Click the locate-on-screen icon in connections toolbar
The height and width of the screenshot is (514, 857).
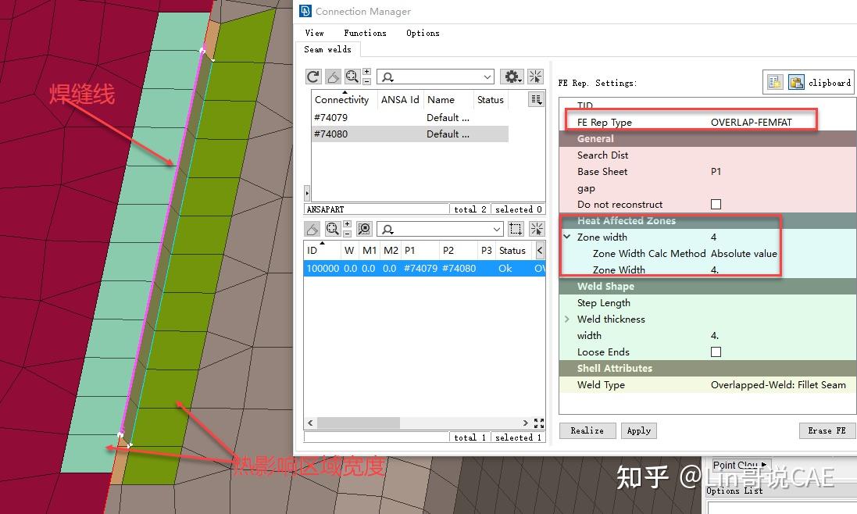[x=364, y=229]
